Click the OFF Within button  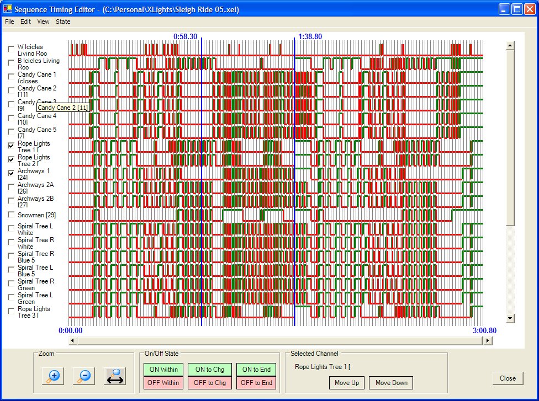coord(163,382)
